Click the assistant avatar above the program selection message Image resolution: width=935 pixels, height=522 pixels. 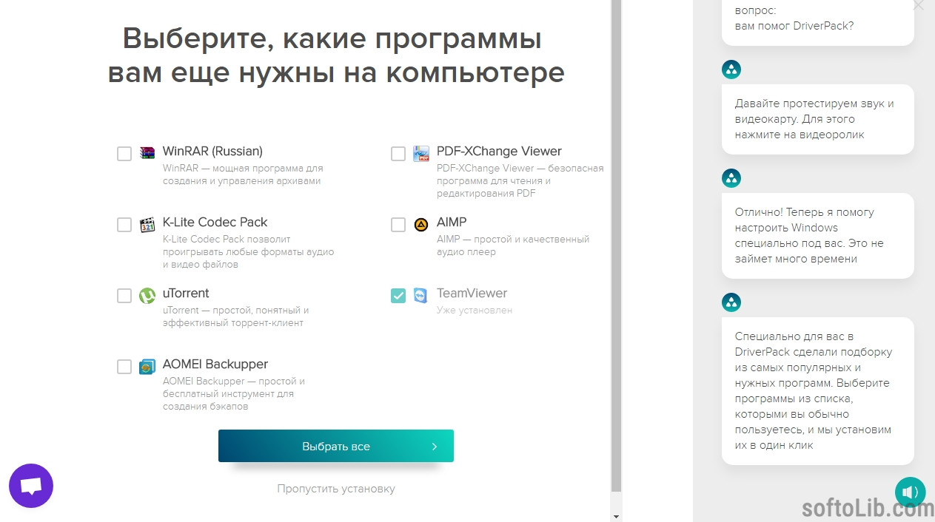[731, 302]
